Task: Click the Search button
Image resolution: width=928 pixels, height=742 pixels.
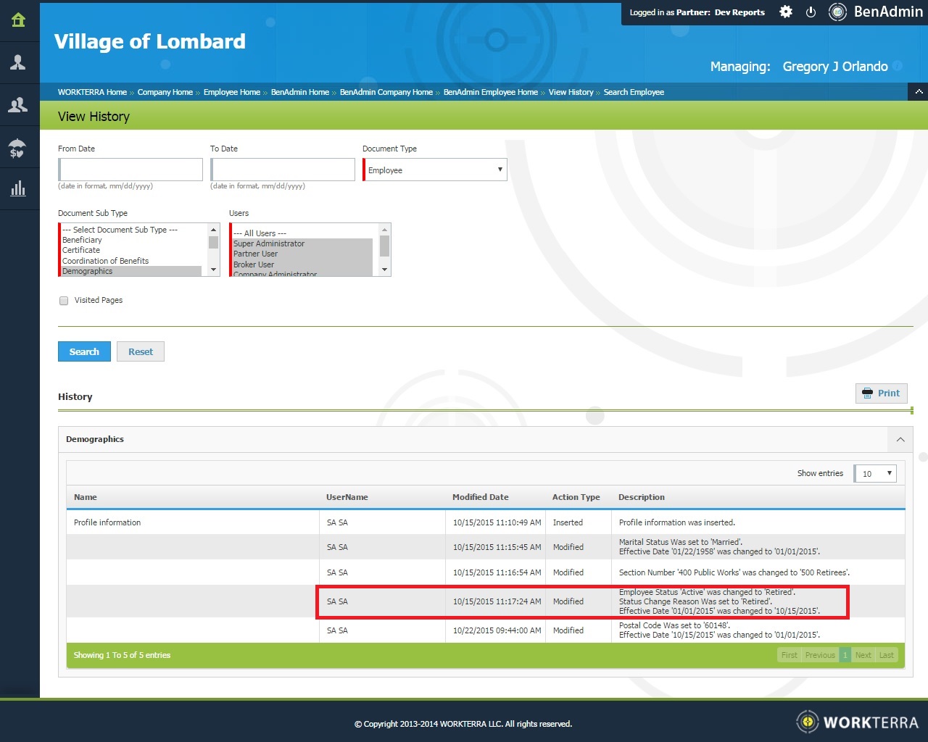Action: (x=84, y=352)
